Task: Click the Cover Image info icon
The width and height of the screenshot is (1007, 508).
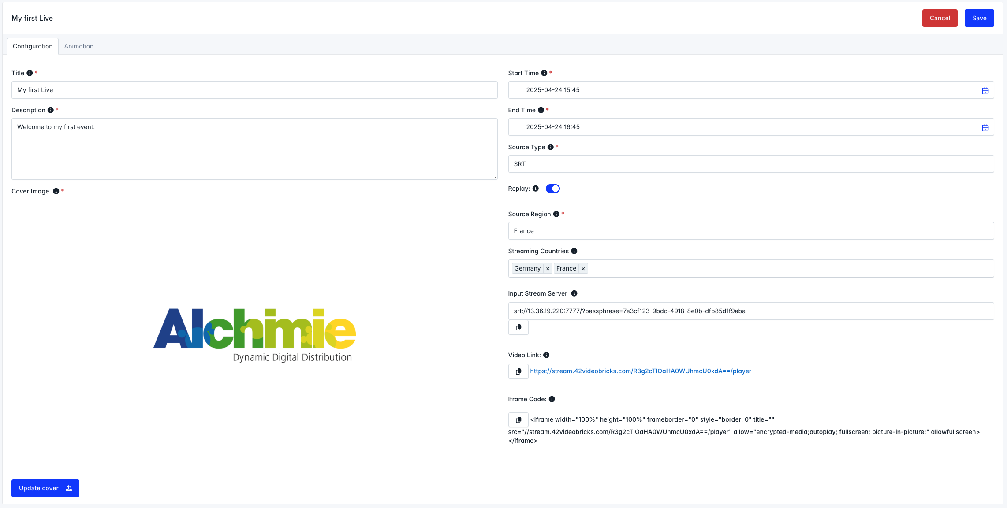Action: [56, 191]
